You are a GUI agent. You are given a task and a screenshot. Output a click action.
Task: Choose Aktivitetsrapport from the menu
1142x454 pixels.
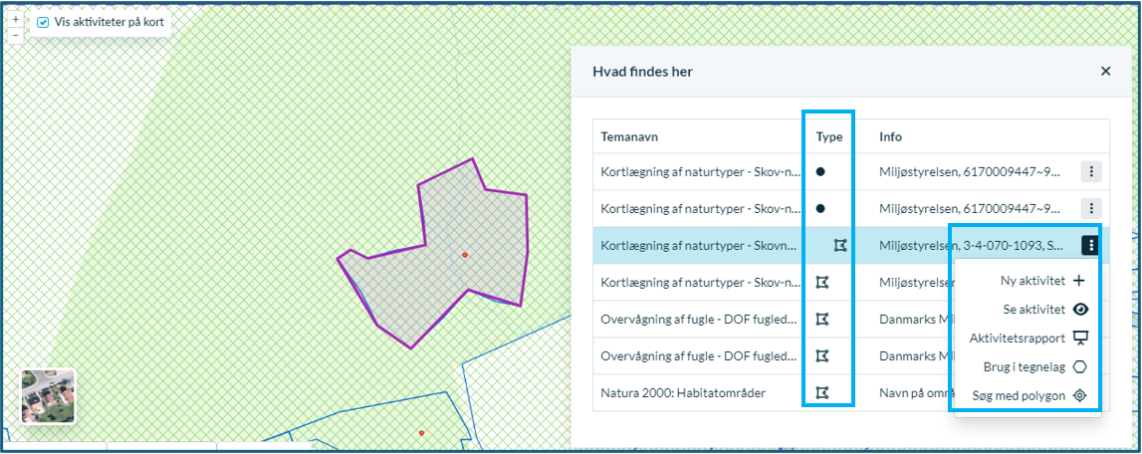click(x=1029, y=339)
